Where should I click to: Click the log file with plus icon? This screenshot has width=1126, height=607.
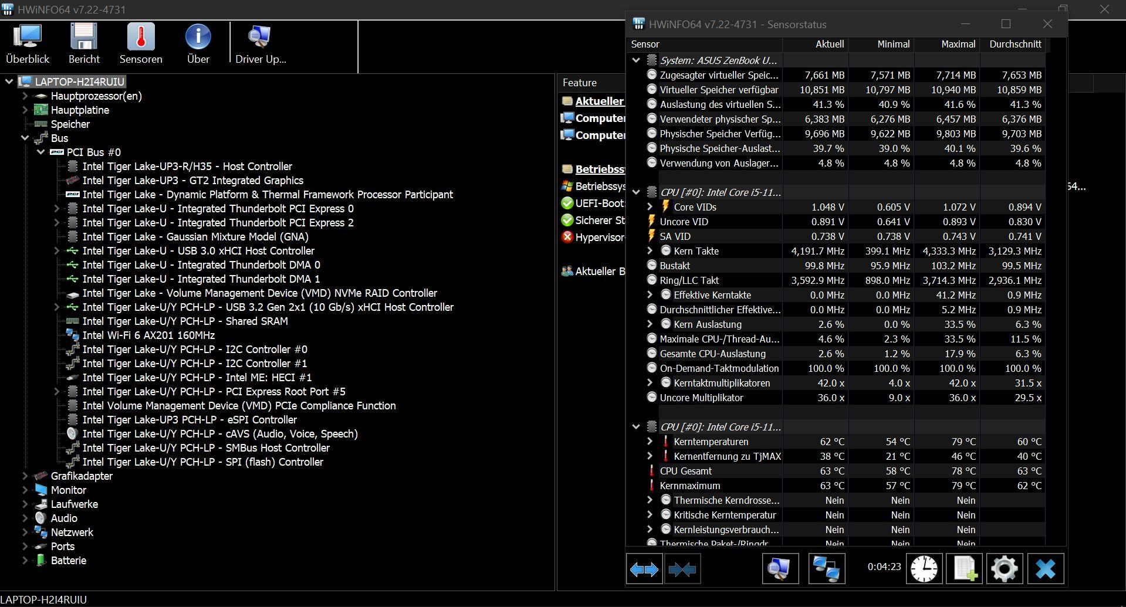coord(965,569)
